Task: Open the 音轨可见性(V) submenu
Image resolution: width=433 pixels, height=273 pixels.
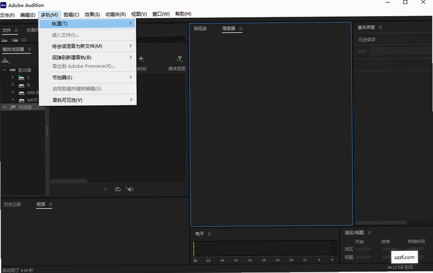Action: [x=88, y=100]
